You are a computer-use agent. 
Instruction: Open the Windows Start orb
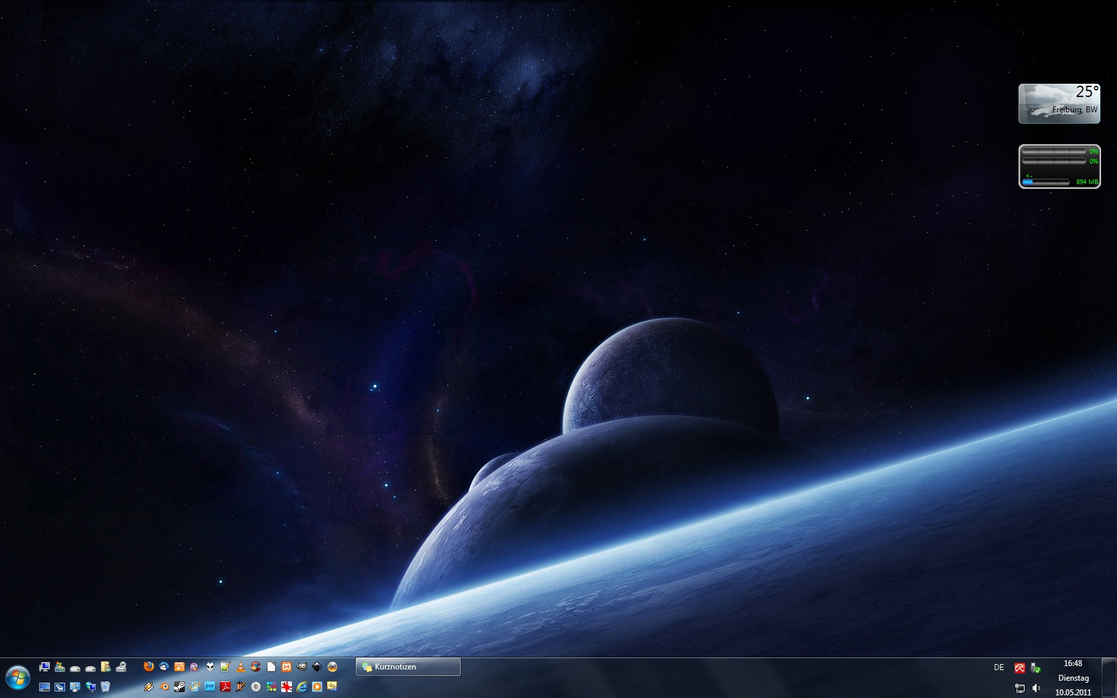(18, 677)
